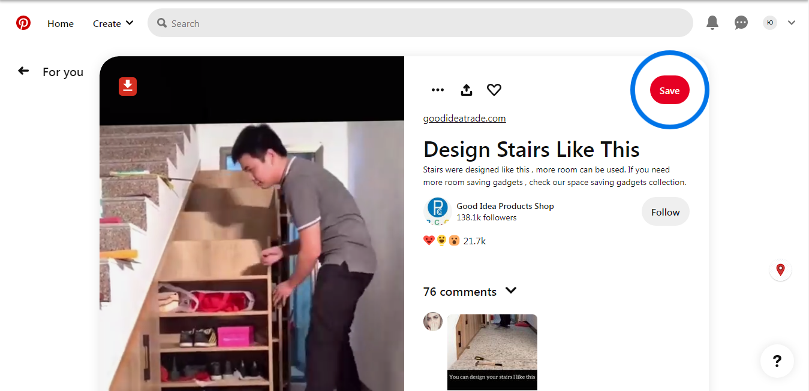View the 21.7k reactions
This screenshot has height=391, width=809.
coord(455,241)
